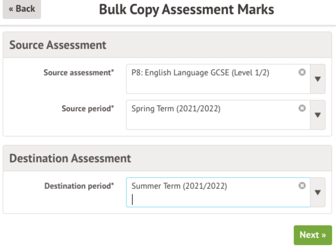Select the Source Assessment section header
This screenshot has height=249, width=336.
pyautogui.click(x=58, y=45)
